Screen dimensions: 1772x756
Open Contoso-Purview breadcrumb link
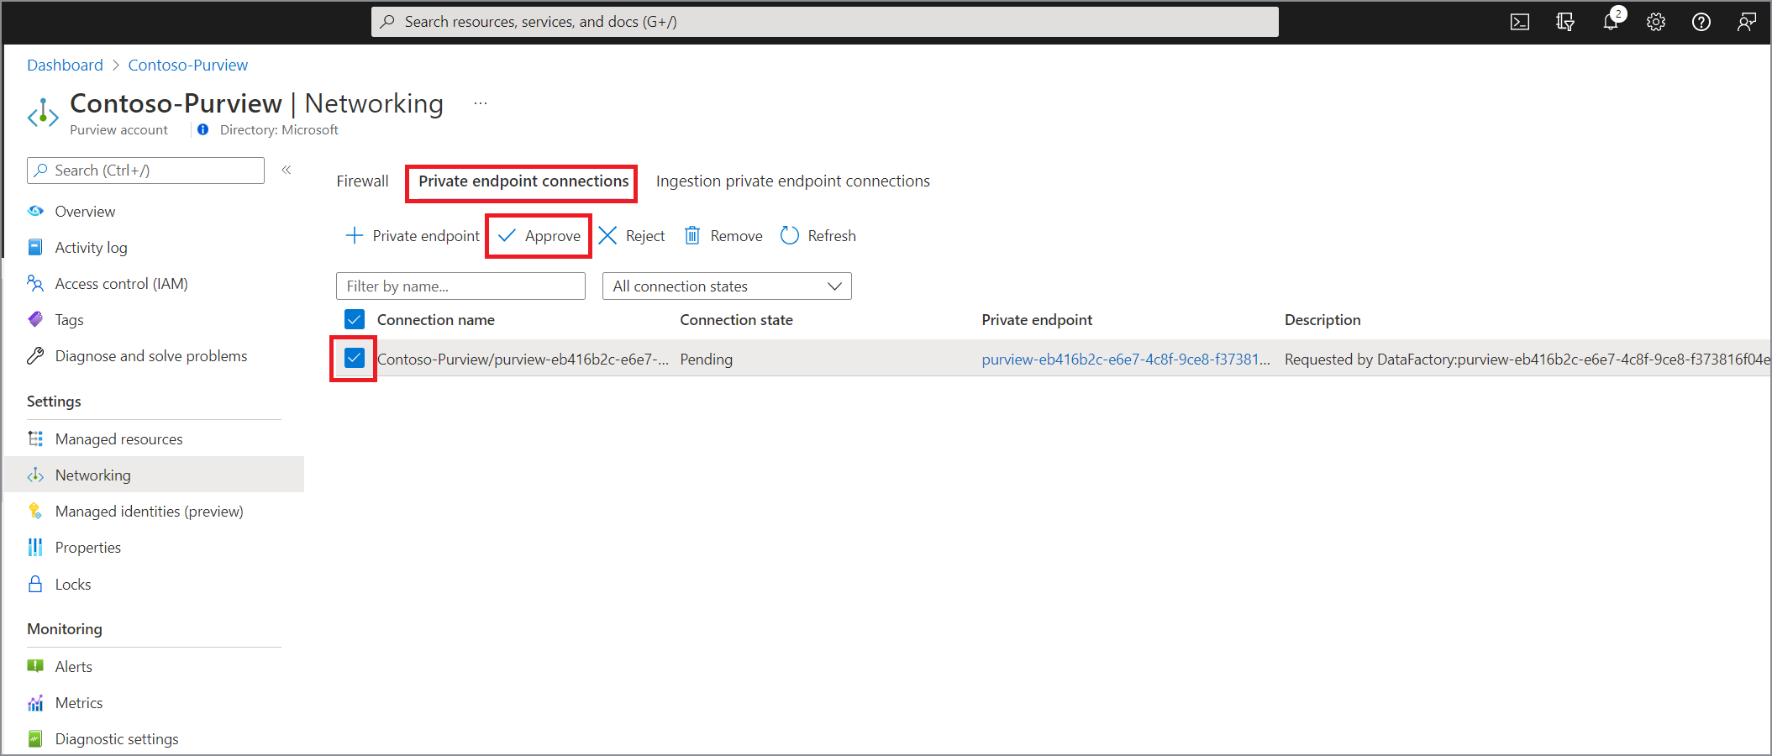click(188, 65)
